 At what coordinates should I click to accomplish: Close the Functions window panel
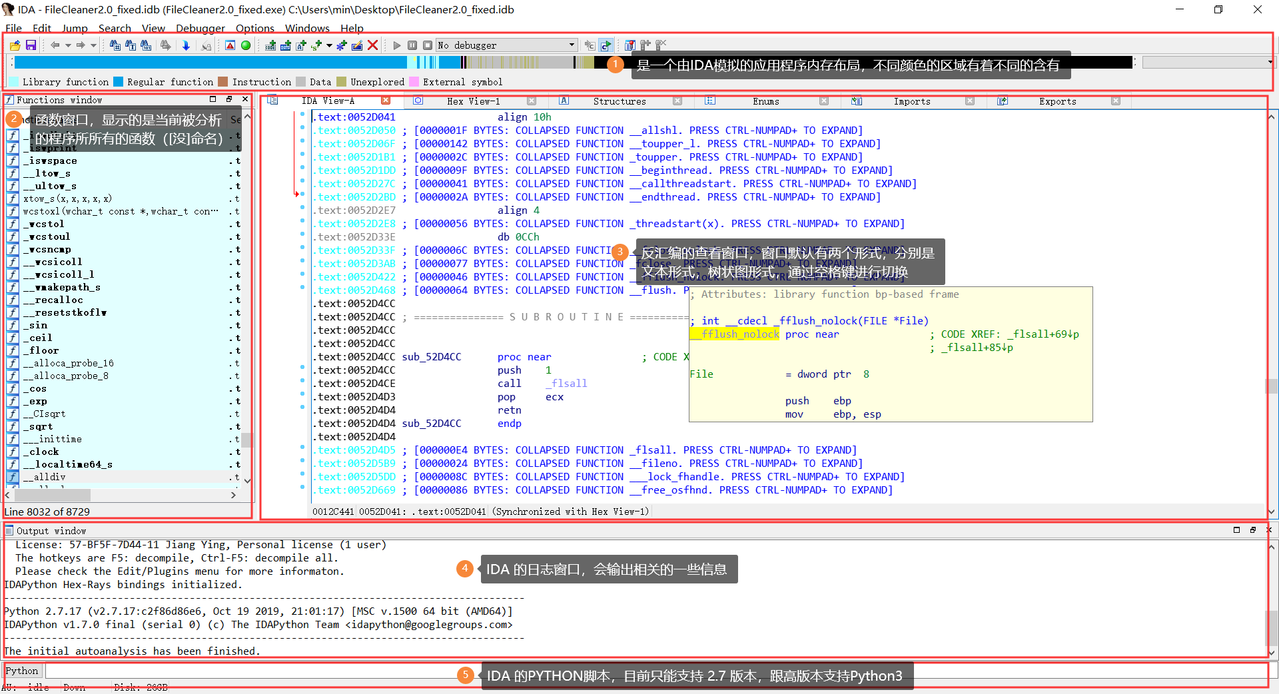tap(245, 99)
